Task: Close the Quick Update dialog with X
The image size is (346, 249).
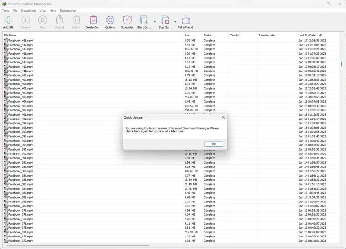Action: click(x=223, y=117)
